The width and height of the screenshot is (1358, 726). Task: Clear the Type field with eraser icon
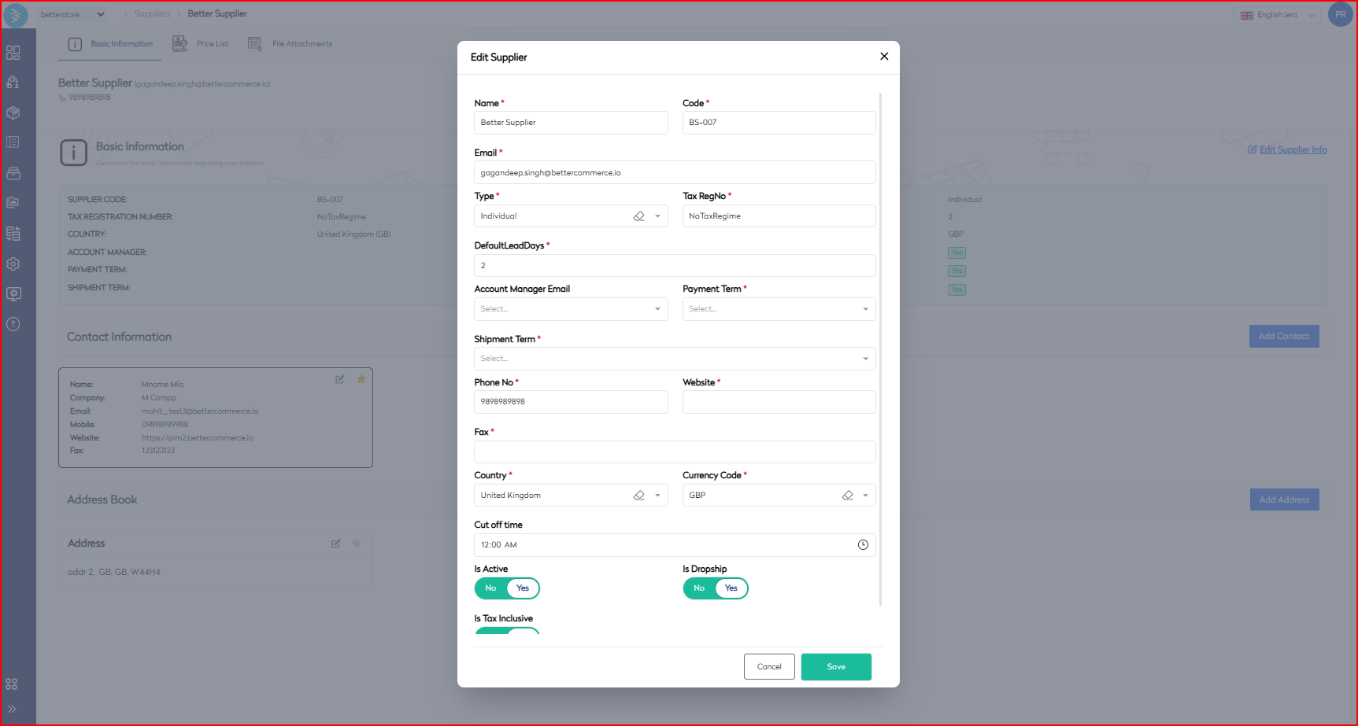639,216
